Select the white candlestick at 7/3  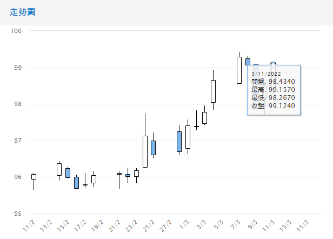pyautogui.click(x=239, y=70)
